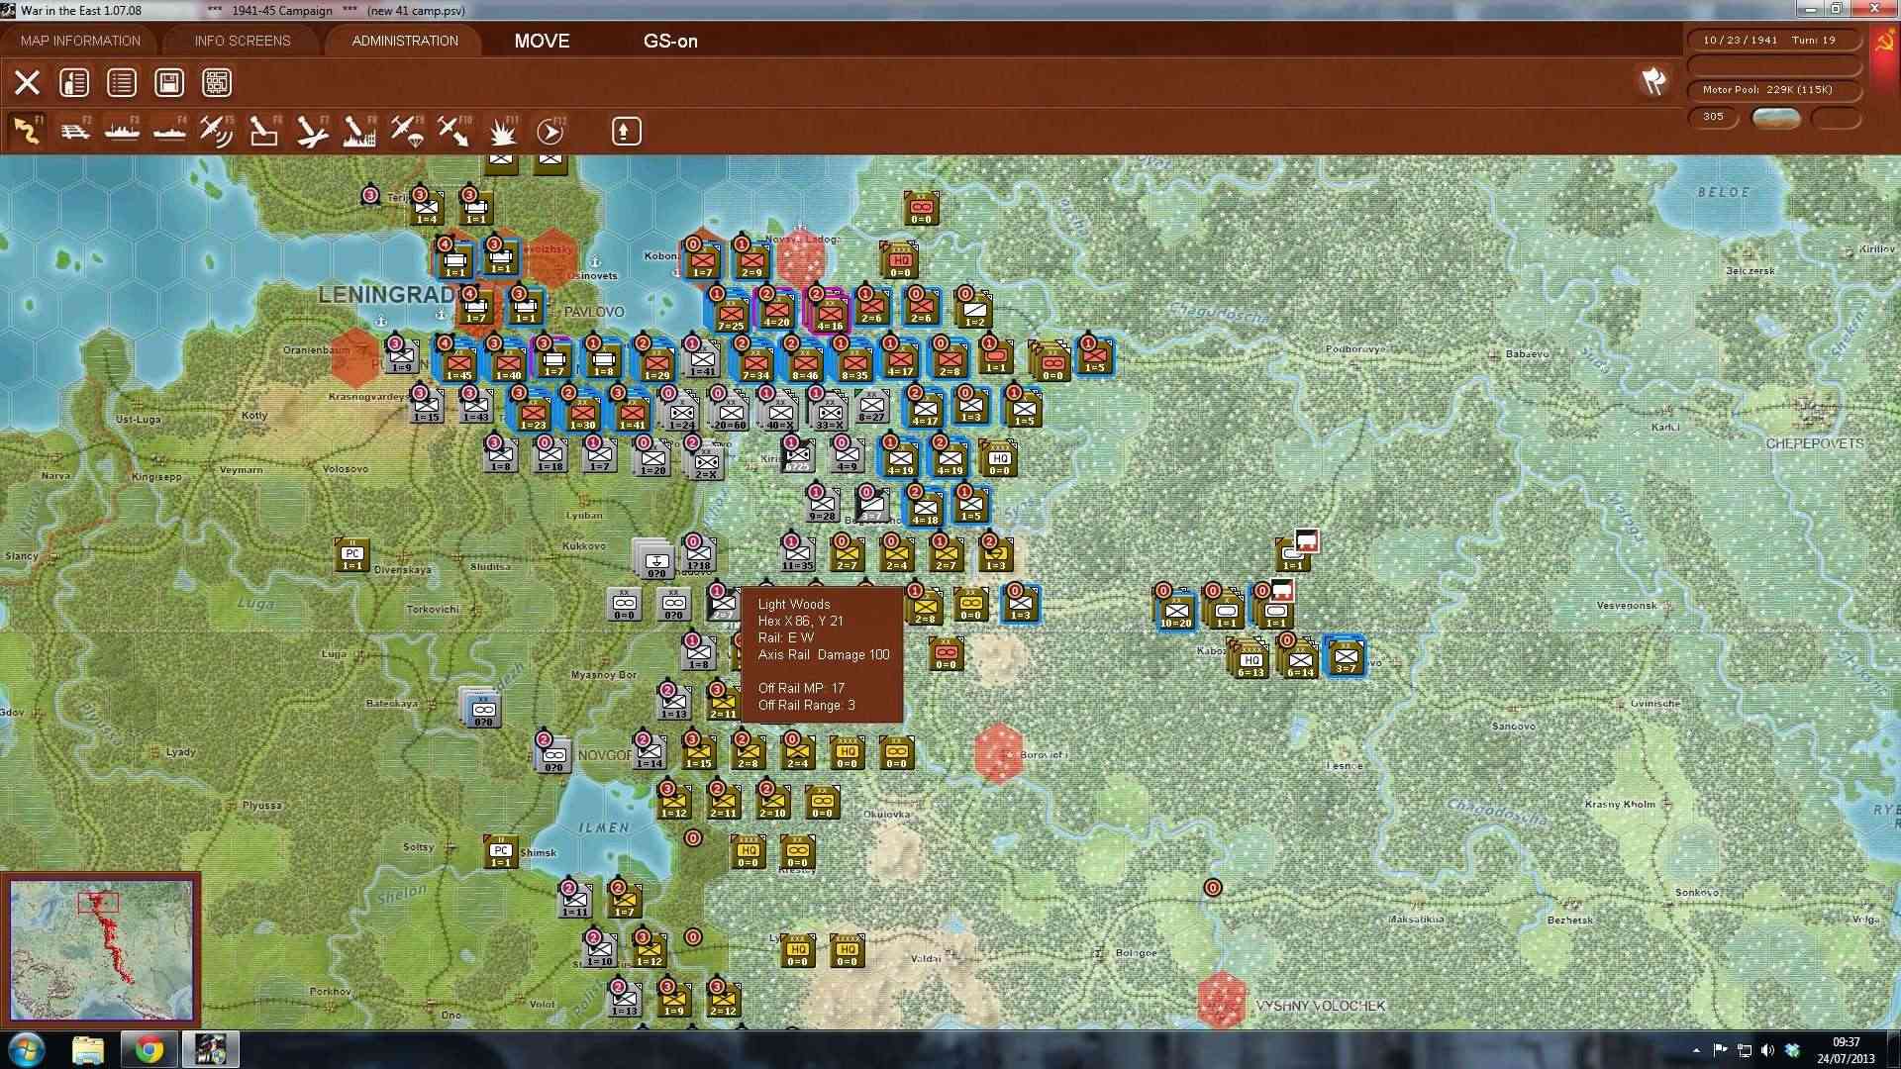Click the X exit icon in the Administration toolbar

pyautogui.click(x=27, y=82)
